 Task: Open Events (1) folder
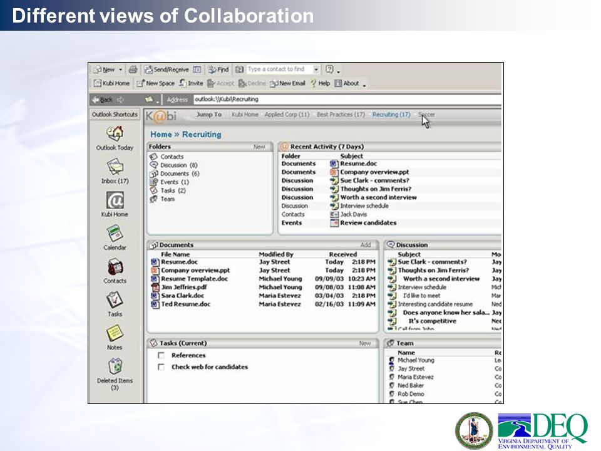(x=170, y=182)
